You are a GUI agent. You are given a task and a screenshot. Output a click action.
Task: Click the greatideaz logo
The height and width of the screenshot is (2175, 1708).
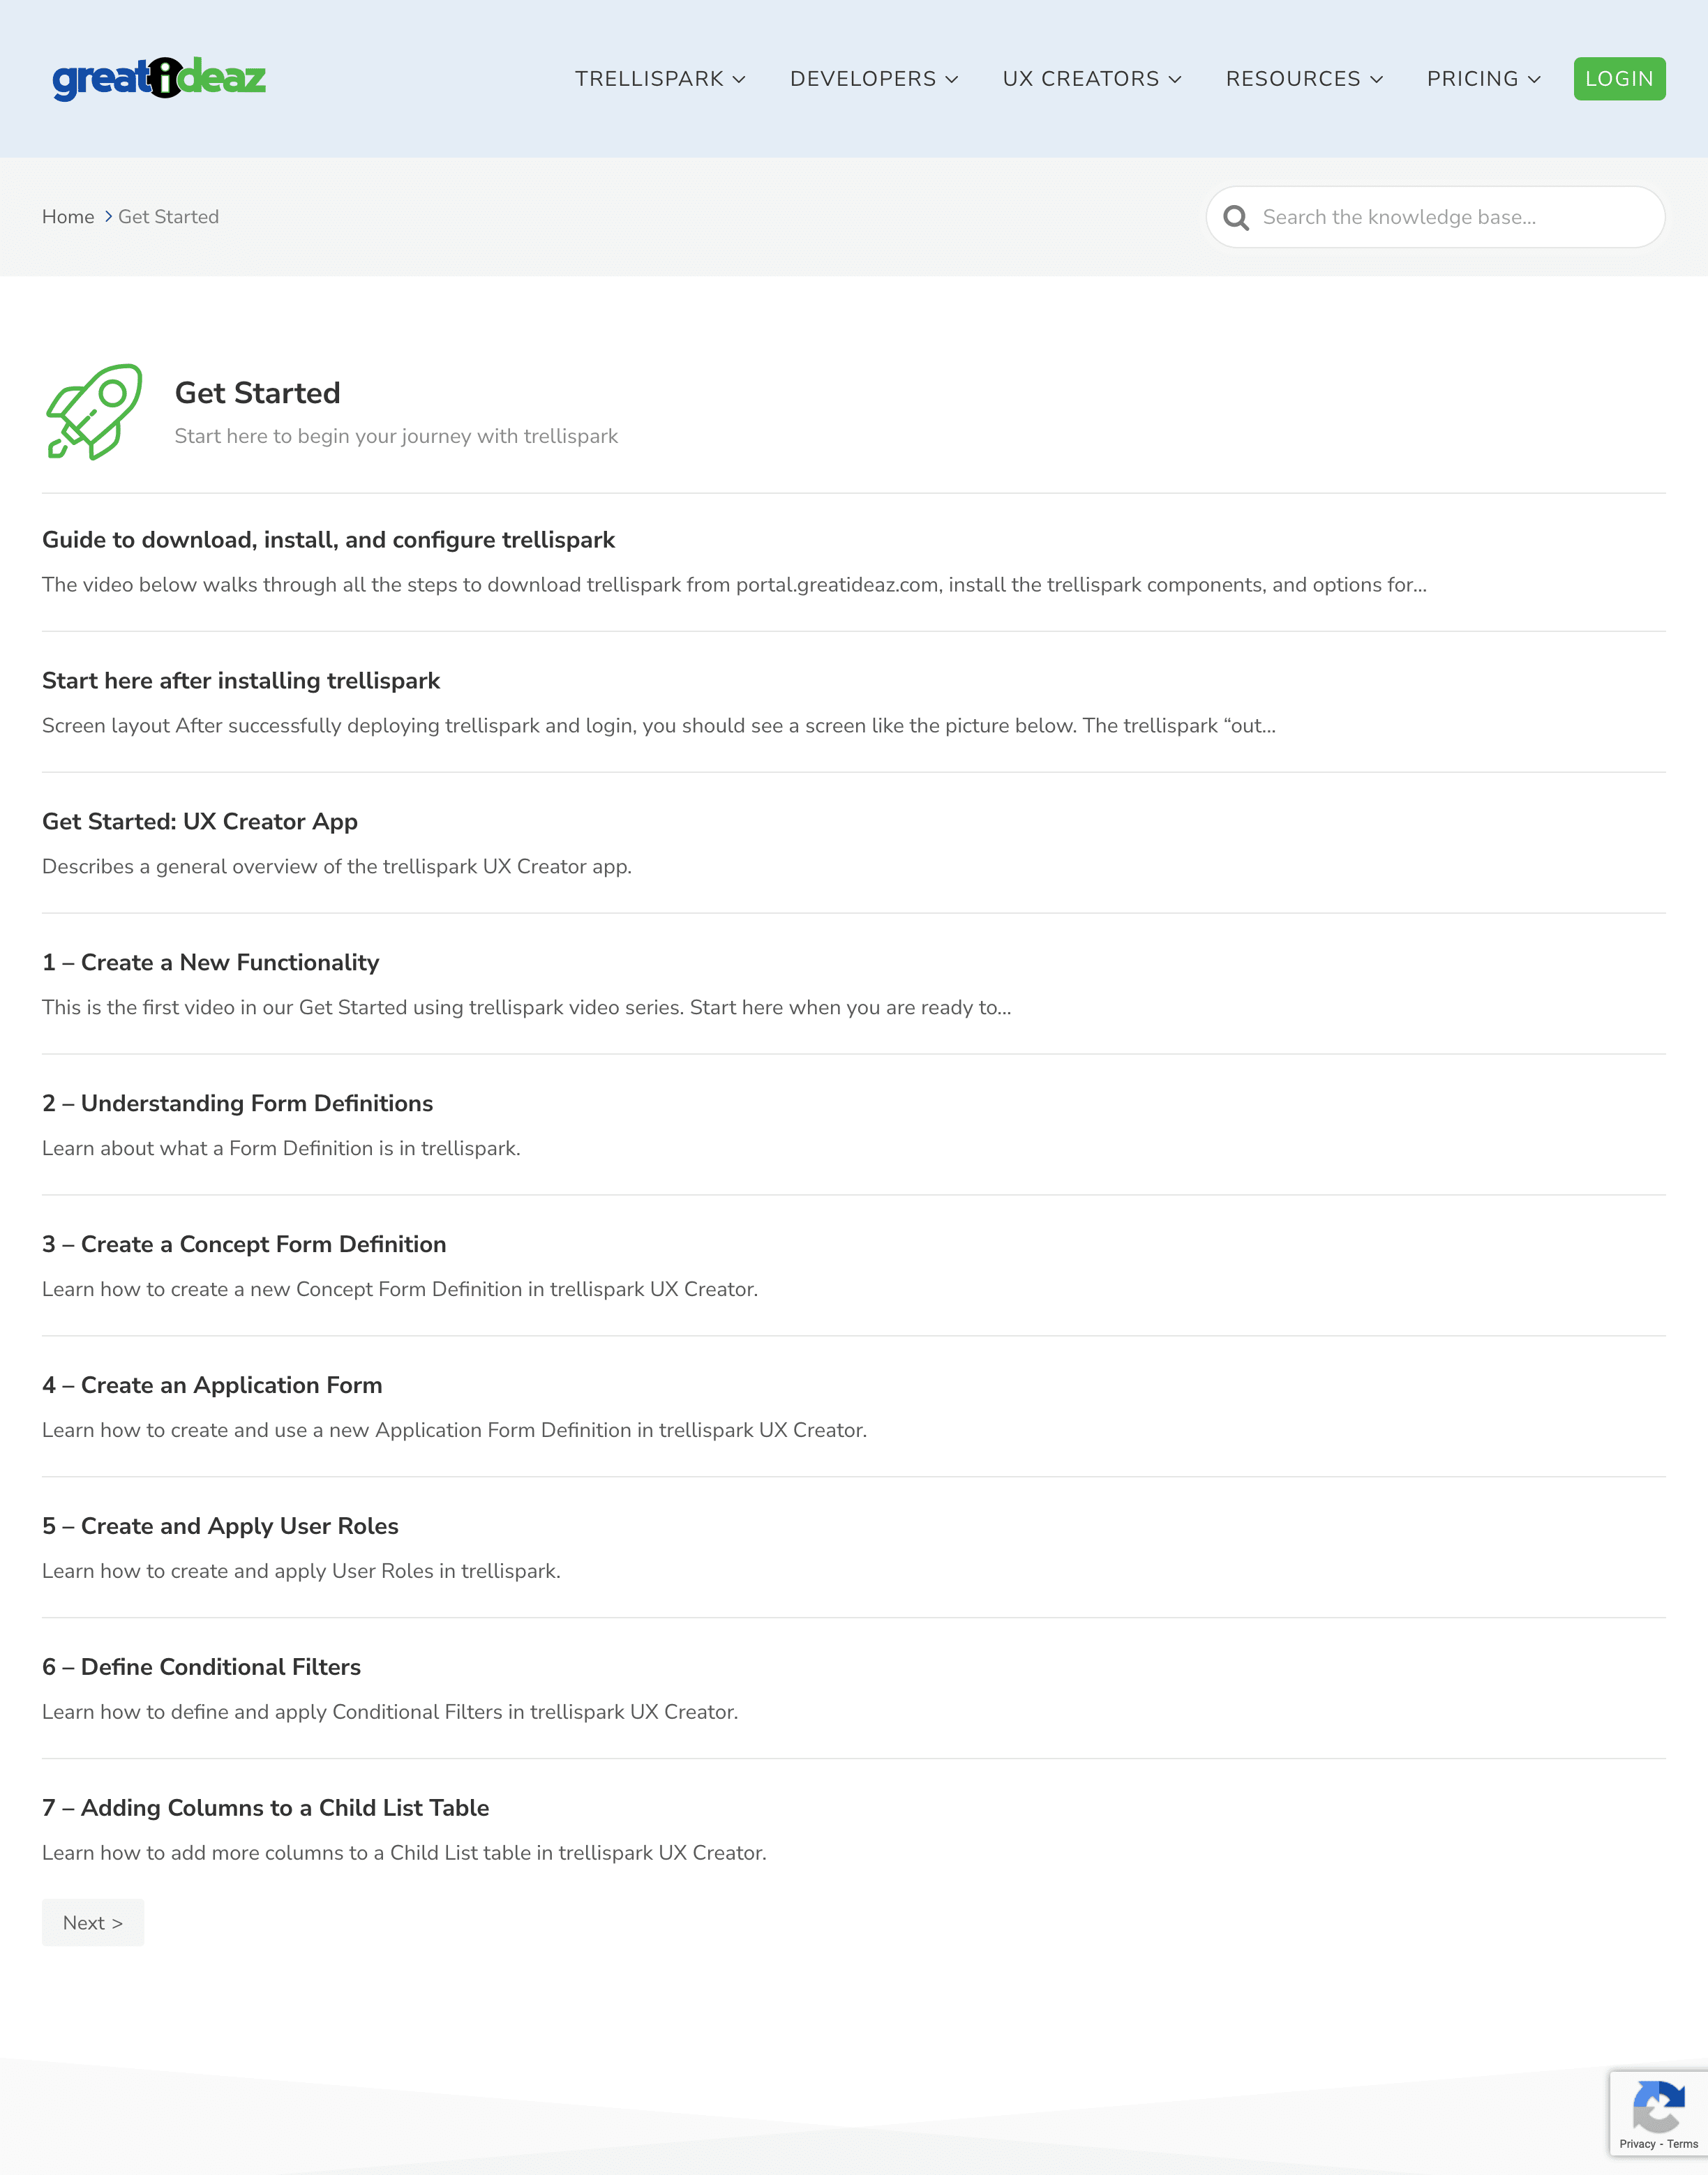[x=159, y=78]
